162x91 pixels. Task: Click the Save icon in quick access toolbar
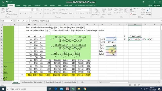(3, 2)
